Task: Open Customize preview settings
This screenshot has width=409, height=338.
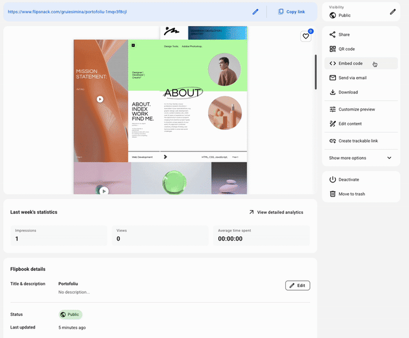Action: [356, 109]
